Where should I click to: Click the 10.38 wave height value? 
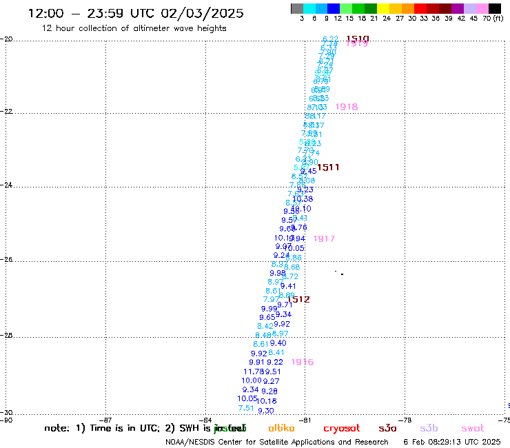[x=303, y=198]
